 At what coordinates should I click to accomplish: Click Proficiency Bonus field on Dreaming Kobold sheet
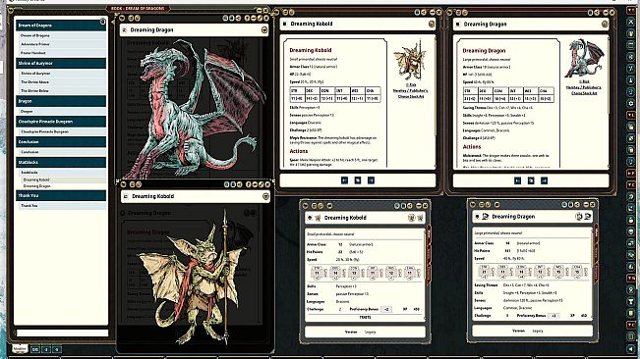[386, 309]
